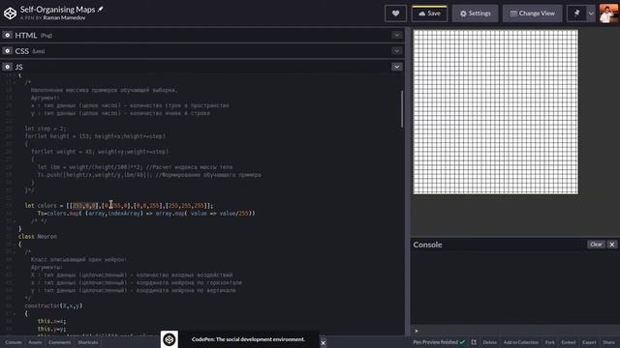This screenshot has height=348, width=620.
Task: Click the Console panel title
Action: [427, 245]
